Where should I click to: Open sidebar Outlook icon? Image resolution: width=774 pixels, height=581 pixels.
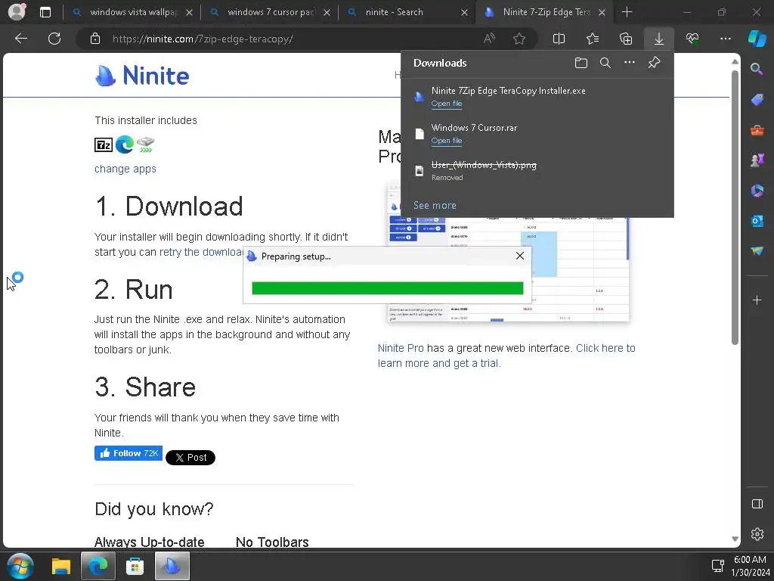tap(757, 221)
